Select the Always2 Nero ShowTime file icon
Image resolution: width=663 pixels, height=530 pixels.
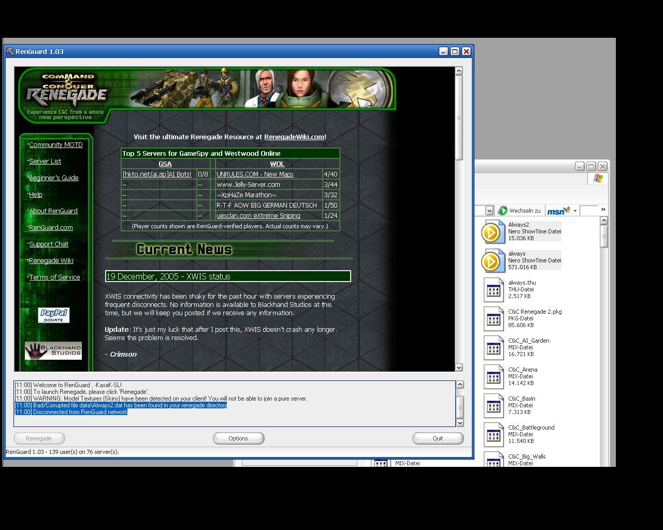(493, 232)
